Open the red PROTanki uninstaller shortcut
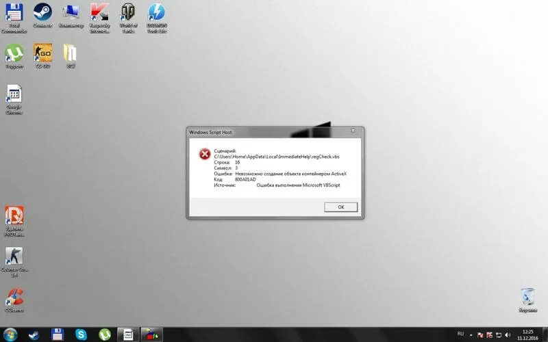 [x=14, y=221]
